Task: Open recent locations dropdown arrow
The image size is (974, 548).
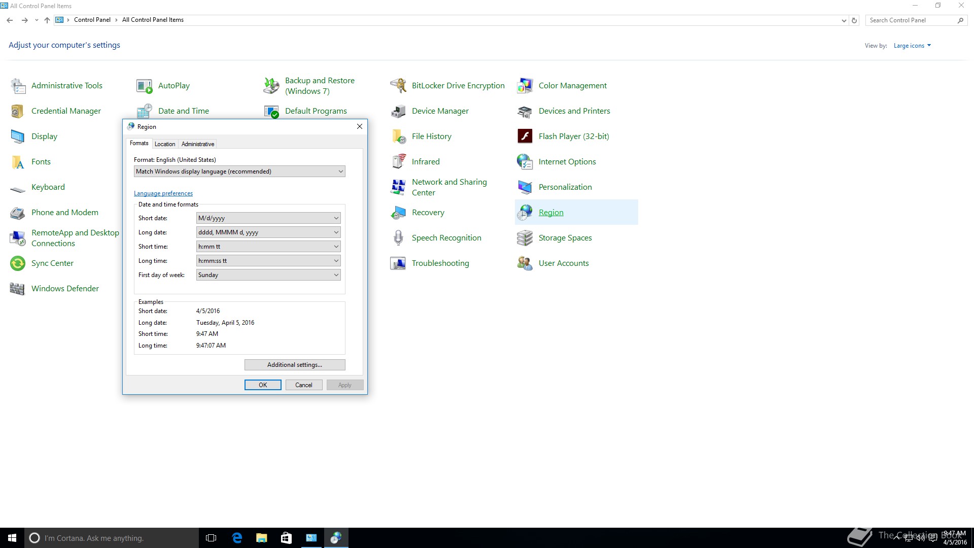Action: (x=37, y=20)
